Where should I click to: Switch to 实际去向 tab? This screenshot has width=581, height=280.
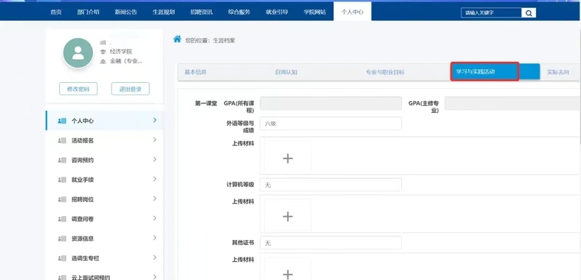558,72
